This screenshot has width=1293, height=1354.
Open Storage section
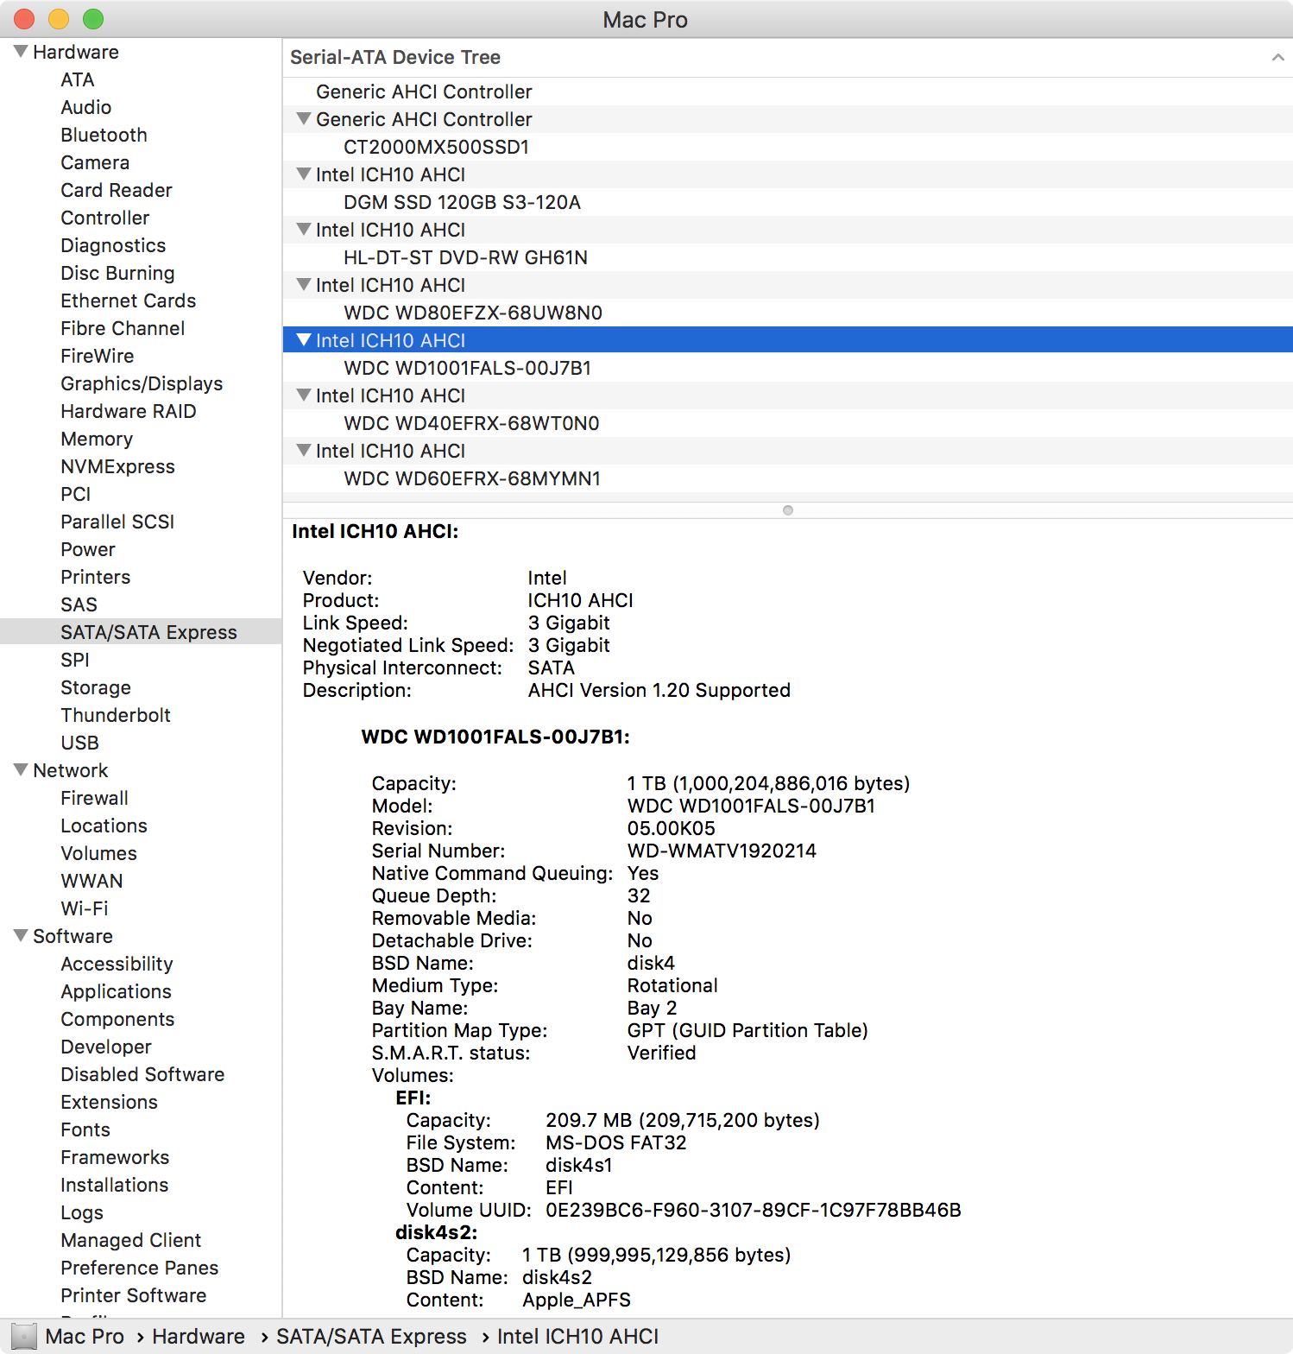[96, 687]
